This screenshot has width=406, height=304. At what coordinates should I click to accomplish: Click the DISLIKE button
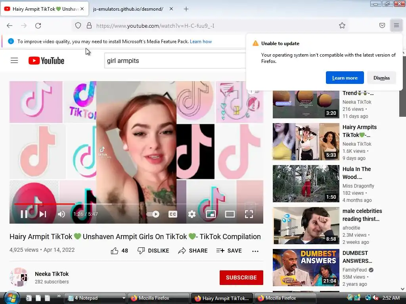pos(153,251)
